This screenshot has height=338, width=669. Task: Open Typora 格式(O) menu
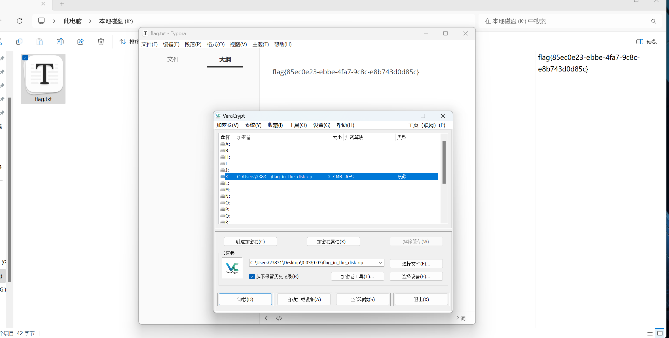(216, 45)
